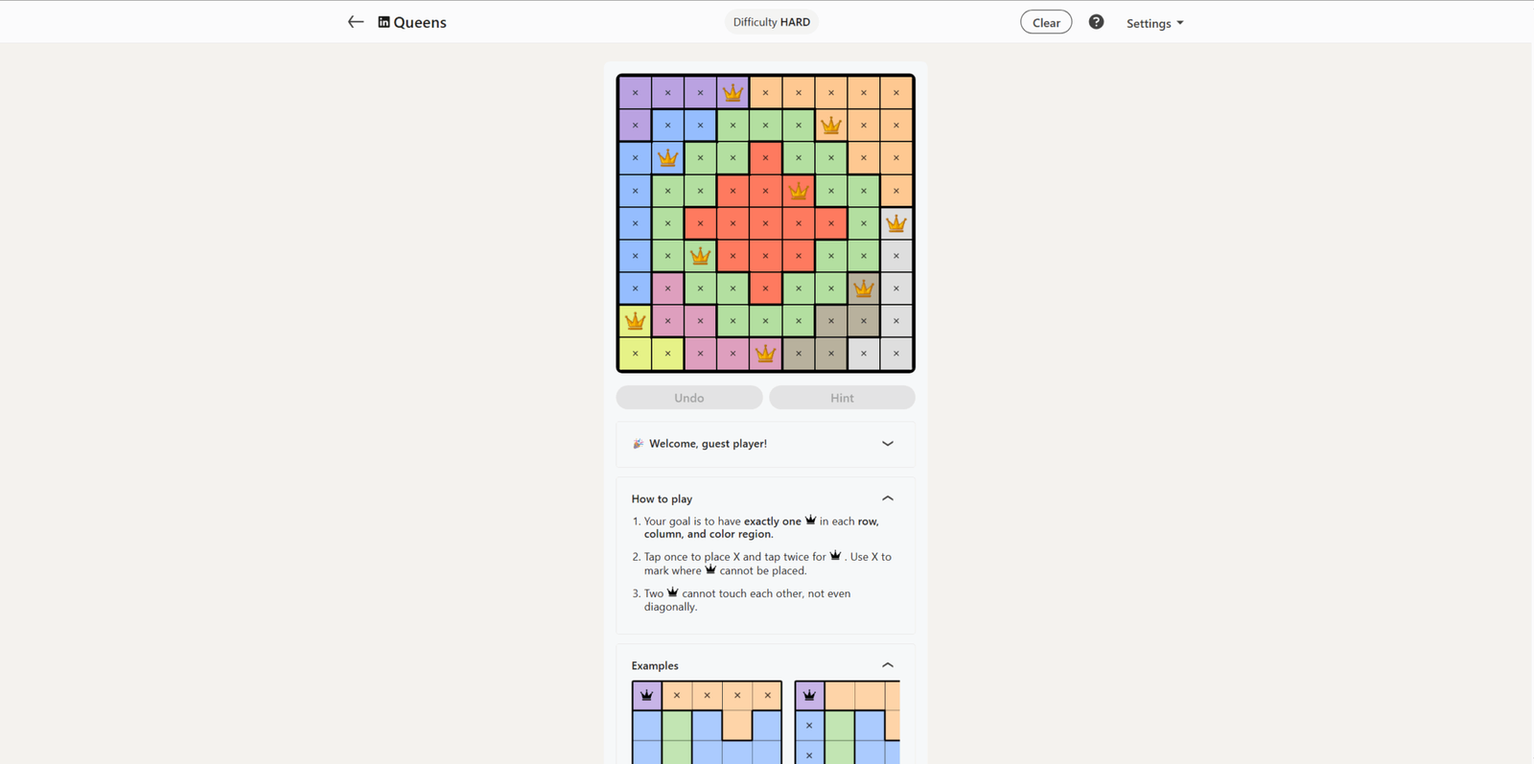This screenshot has height=764, width=1534.
Task: Select the crown in the gray region
Action: click(x=864, y=288)
